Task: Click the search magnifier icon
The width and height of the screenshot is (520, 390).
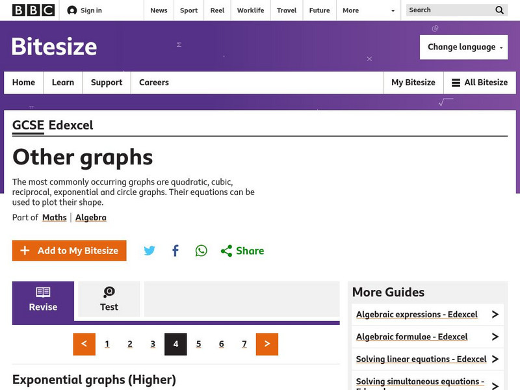Action: click(499, 10)
